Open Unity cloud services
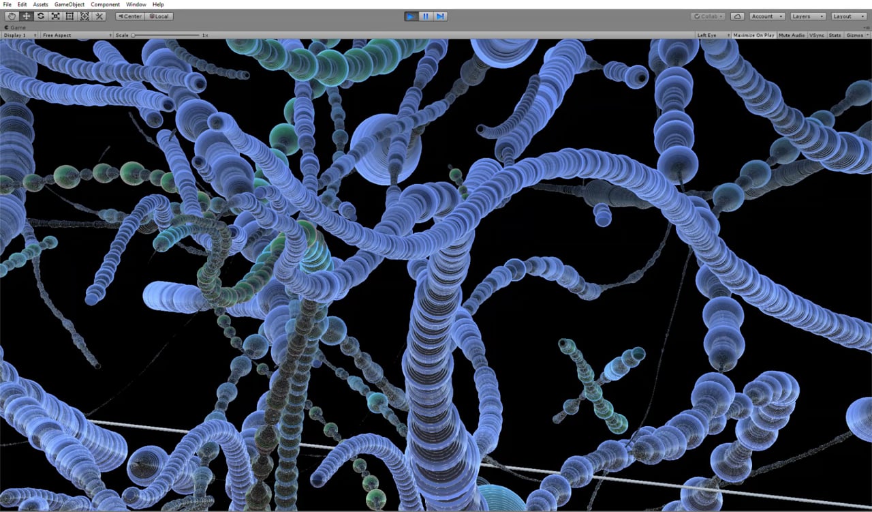This screenshot has width=872, height=512. (x=737, y=16)
